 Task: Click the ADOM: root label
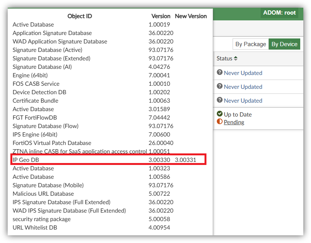click(x=279, y=13)
